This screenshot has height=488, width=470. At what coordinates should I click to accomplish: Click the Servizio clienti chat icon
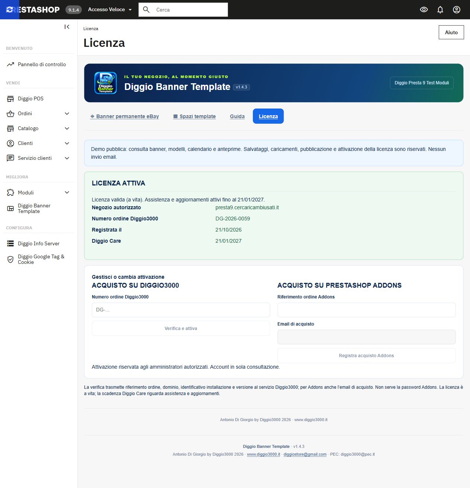click(10, 158)
